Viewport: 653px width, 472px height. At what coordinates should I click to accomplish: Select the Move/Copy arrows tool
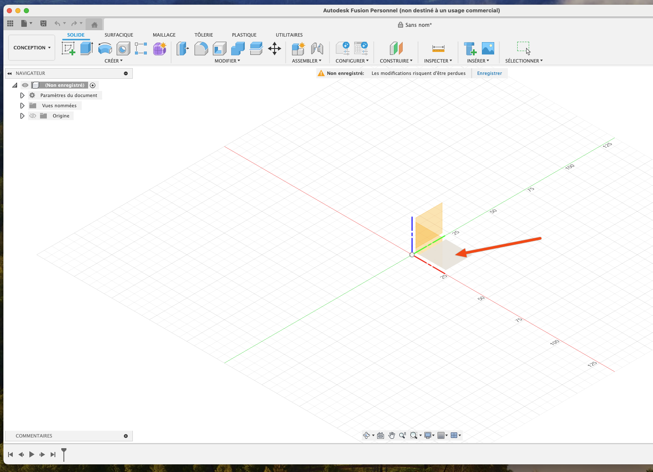click(x=275, y=49)
